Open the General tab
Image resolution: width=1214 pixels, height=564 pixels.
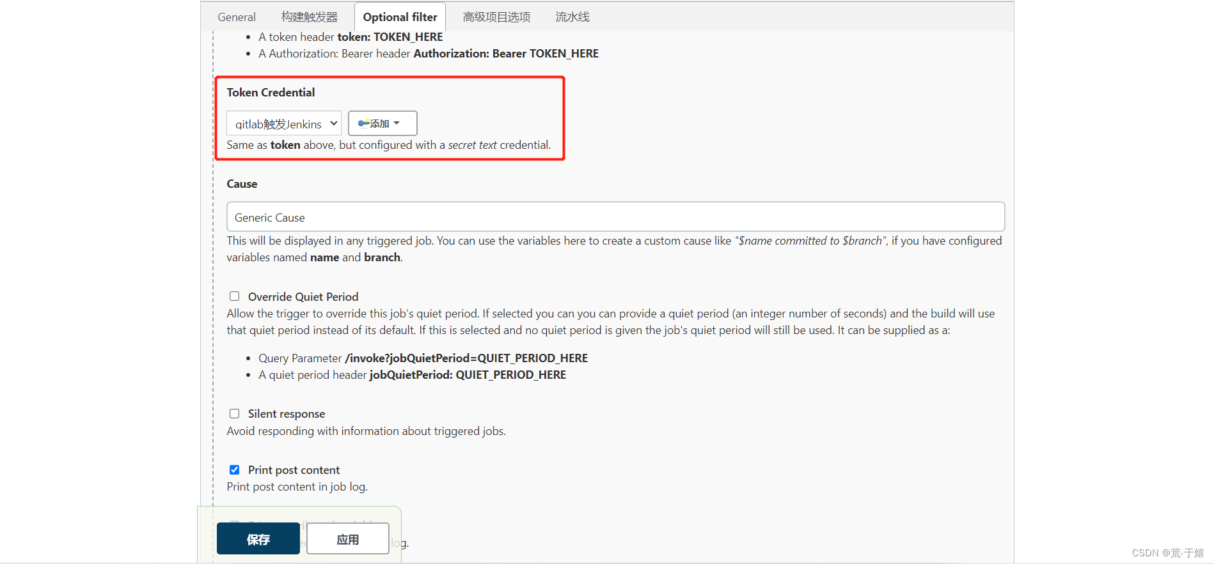(x=236, y=17)
